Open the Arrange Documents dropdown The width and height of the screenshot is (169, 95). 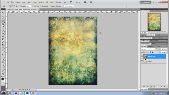tap(86, 2)
